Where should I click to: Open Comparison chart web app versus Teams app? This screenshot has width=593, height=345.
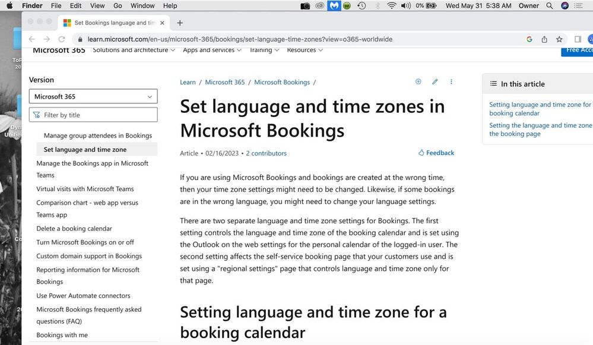click(x=87, y=208)
